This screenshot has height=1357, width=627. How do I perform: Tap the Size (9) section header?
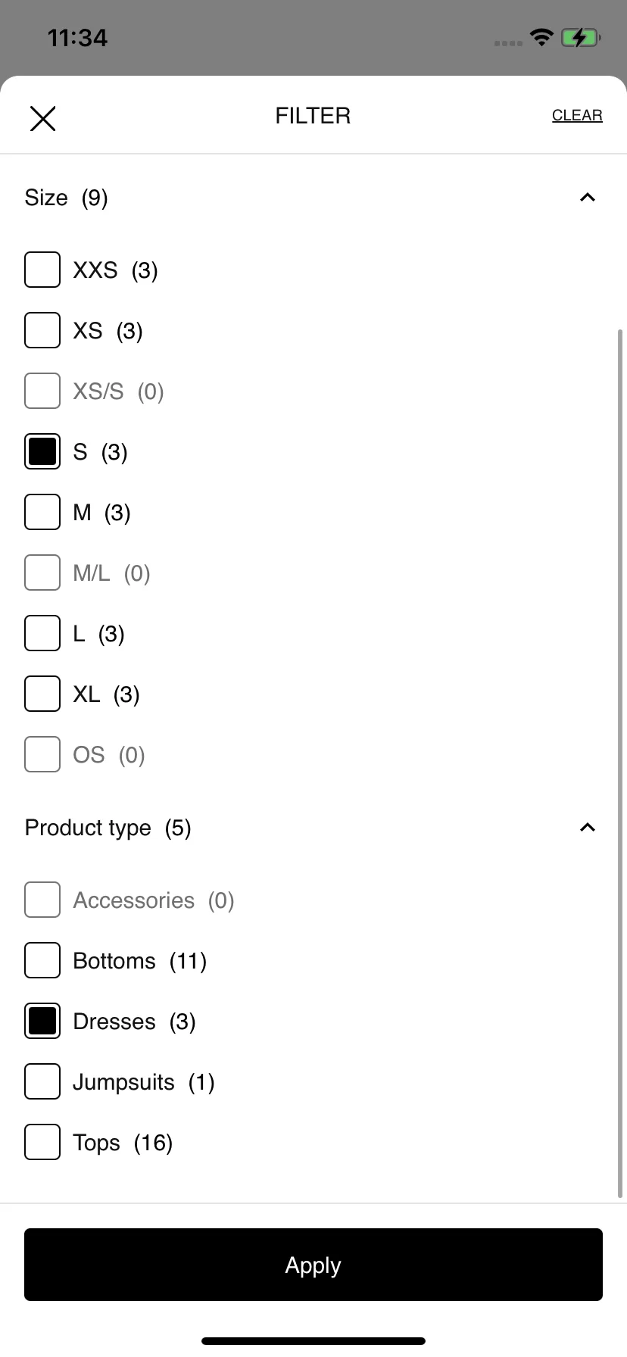[67, 198]
